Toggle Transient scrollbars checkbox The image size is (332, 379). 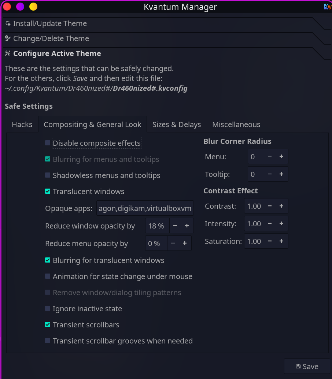(48, 324)
